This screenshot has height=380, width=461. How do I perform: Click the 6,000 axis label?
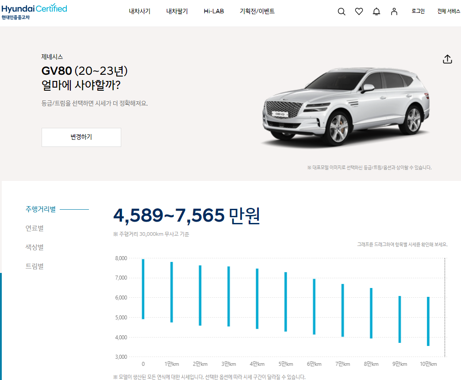(x=121, y=298)
